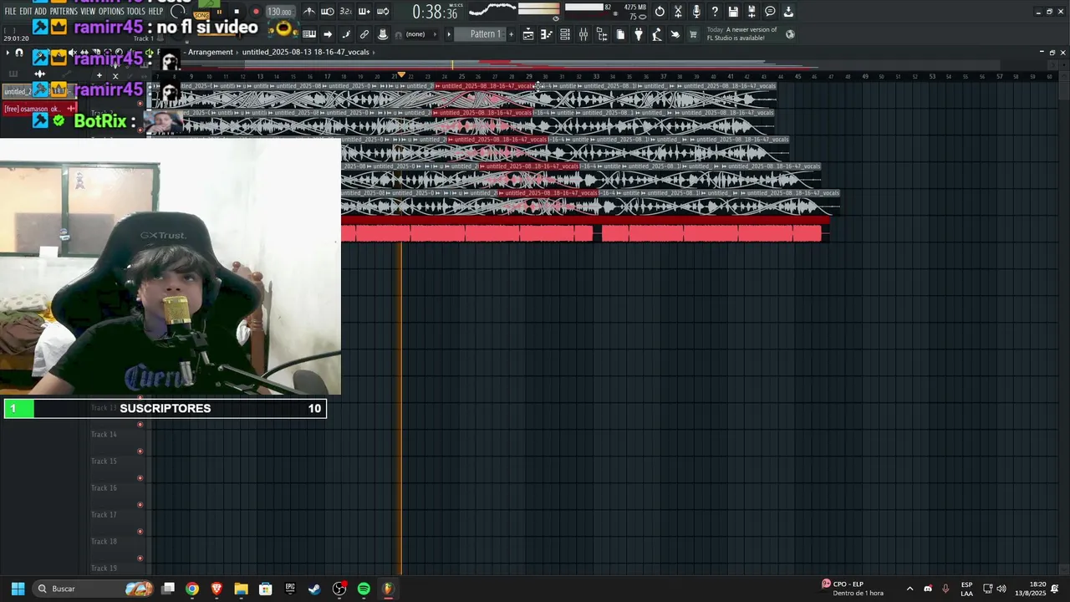Click the newer FL Studio version notice
This screenshot has height=602, width=1070.
coord(742,33)
